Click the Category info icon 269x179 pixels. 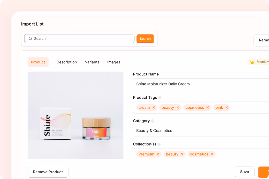[x=153, y=121]
